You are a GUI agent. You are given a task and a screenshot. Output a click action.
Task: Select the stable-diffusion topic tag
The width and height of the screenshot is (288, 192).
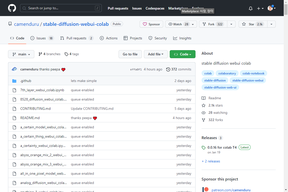click(215, 80)
